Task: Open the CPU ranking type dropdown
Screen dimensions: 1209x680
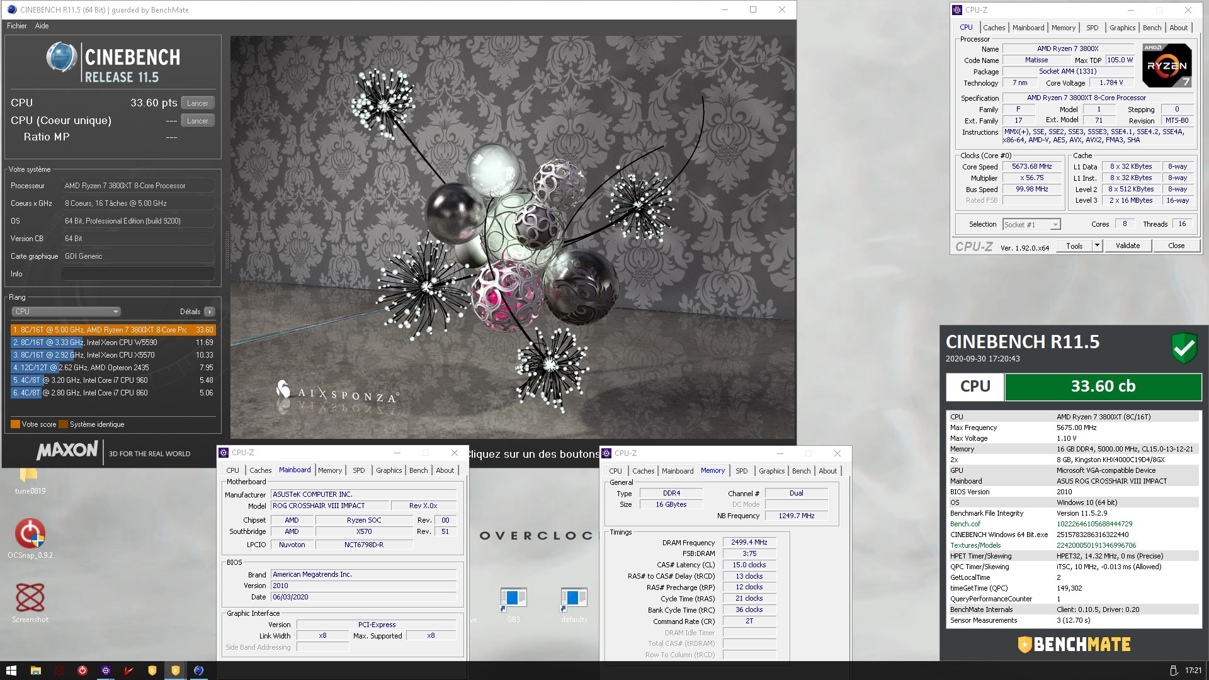Action: 66,312
